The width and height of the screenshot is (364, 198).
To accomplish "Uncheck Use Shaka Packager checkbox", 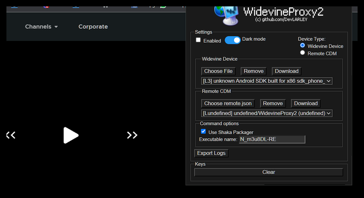I will 203,132.
